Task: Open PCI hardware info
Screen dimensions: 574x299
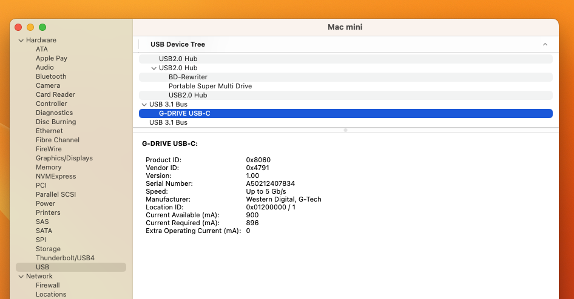Action: pyautogui.click(x=41, y=185)
